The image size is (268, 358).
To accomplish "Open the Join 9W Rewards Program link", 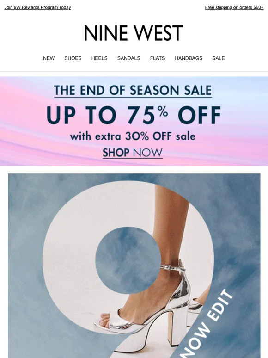I will click(37, 7).
